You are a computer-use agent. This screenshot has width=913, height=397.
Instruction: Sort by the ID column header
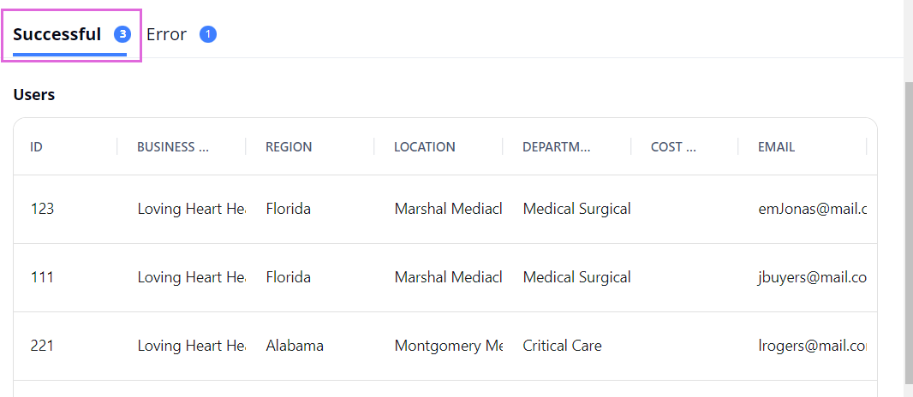point(36,147)
